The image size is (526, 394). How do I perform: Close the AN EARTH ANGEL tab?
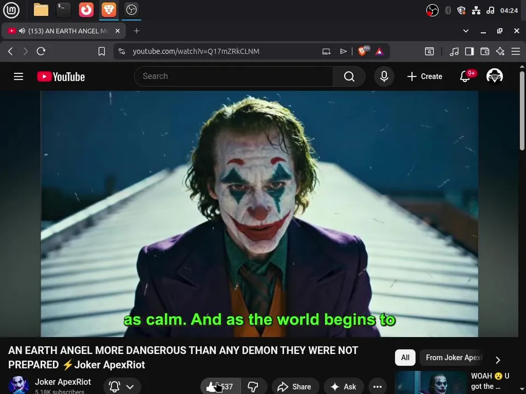(x=117, y=31)
